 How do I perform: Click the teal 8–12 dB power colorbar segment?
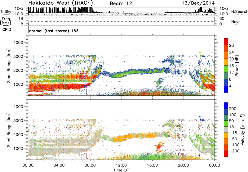(226, 76)
